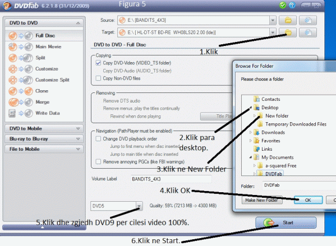Click Make New Folder button

(x=261, y=200)
